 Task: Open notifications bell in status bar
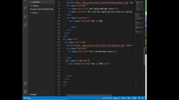[143, 98]
